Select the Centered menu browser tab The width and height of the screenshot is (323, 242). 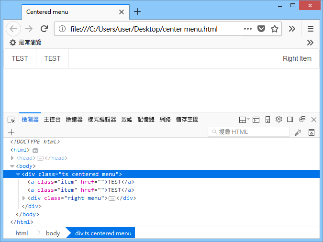[76, 12]
